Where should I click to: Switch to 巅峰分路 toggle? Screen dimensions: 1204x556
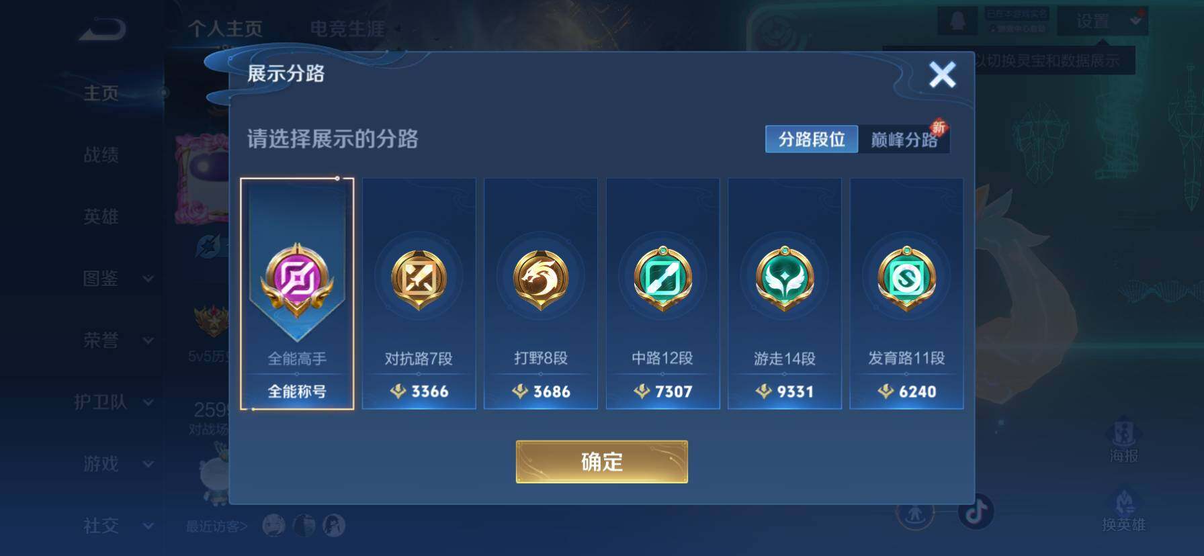click(x=904, y=139)
